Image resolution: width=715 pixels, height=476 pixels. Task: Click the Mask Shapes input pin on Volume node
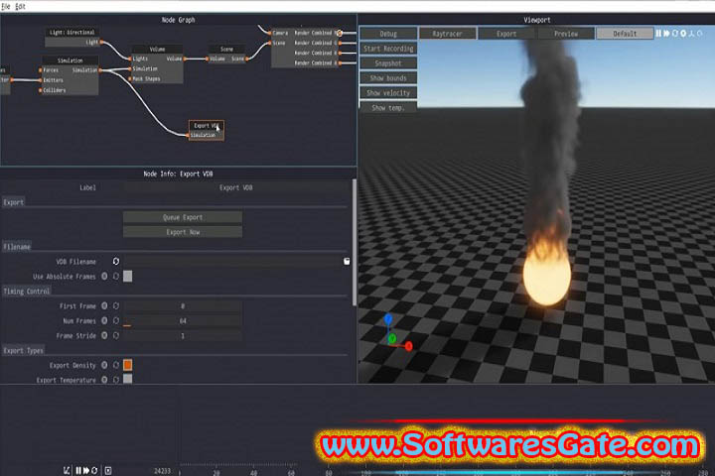130,78
